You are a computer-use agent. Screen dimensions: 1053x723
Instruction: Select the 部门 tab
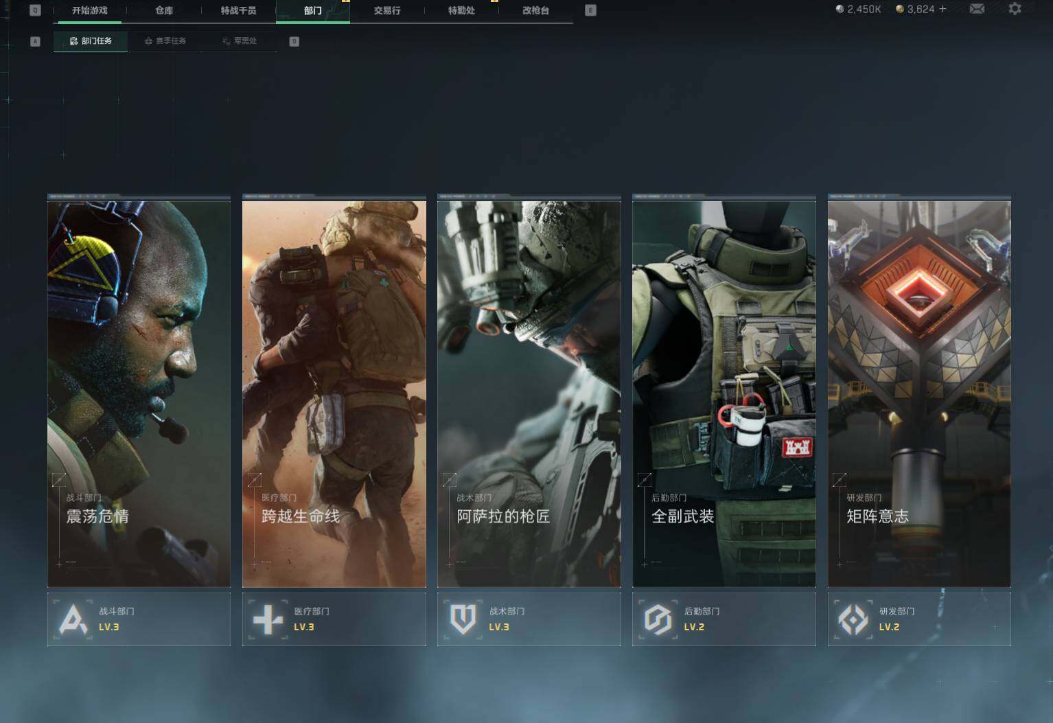pyautogui.click(x=312, y=11)
